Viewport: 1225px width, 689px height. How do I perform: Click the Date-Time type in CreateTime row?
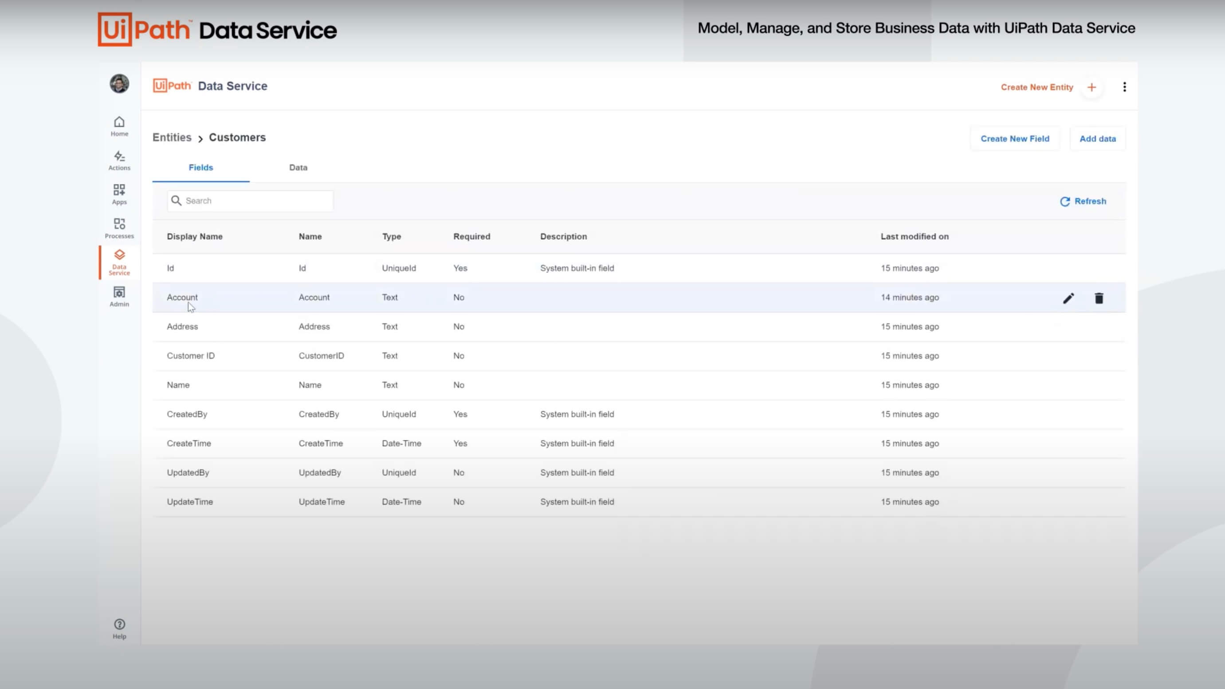click(401, 443)
